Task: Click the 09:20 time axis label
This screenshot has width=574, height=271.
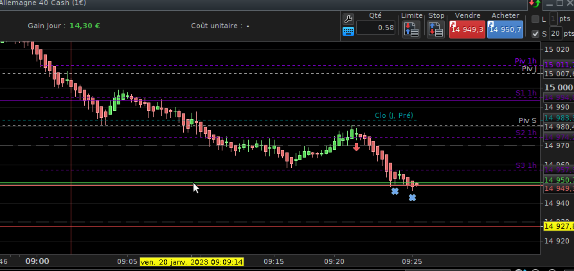Action: (334, 261)
